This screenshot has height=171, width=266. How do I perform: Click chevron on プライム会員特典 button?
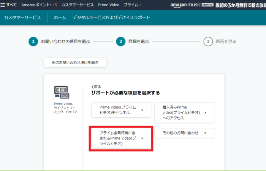pyautogui.click(x=142, y=138)
